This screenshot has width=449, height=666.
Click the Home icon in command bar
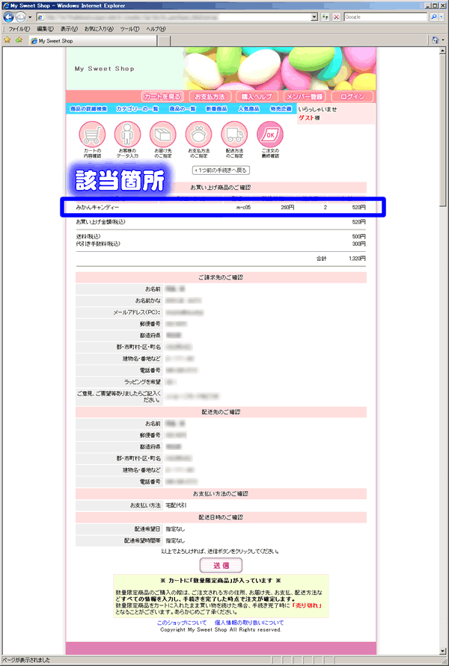point(435,40)
